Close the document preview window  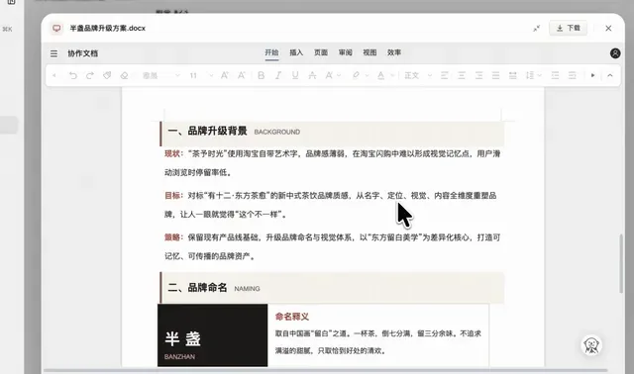(608, 29)
